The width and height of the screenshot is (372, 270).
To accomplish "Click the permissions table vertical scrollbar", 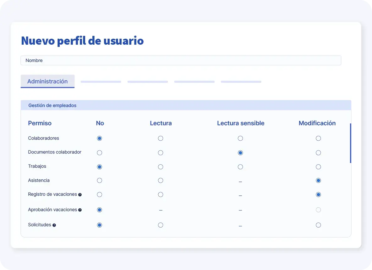I will (x=350, y=143).
